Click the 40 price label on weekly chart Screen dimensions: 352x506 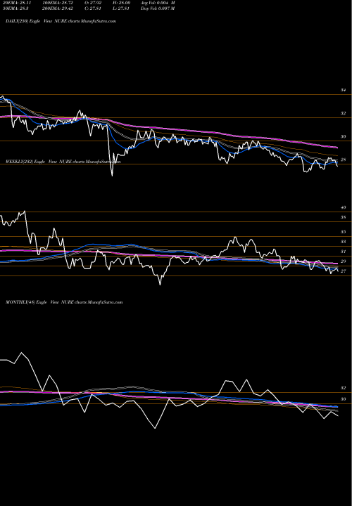coord(344,207)
